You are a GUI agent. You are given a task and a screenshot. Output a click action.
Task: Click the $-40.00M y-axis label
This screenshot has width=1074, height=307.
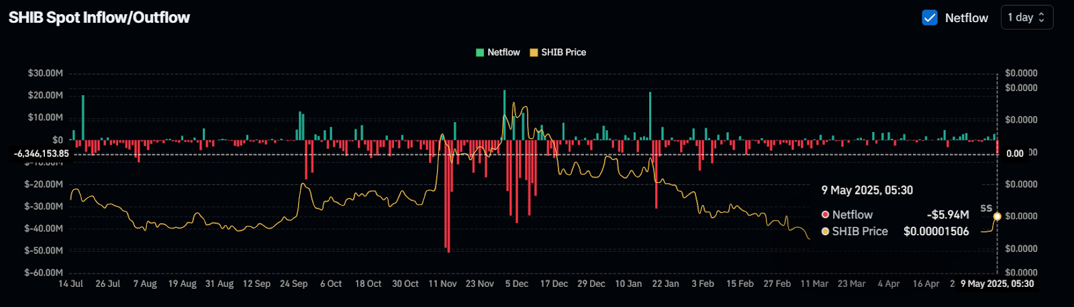point(44,229)
